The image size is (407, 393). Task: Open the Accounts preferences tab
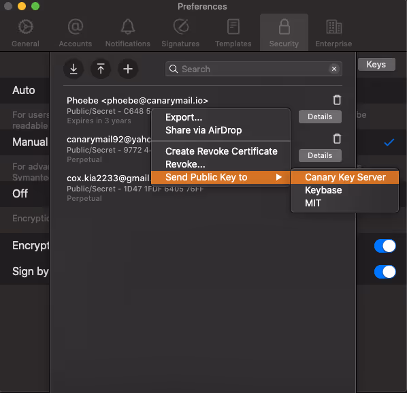tap(76, 33)
